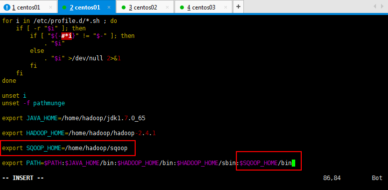Close the 4 centos03 tab
The height and width of the screenshot is (190, 388).
[x=226, y=7]
